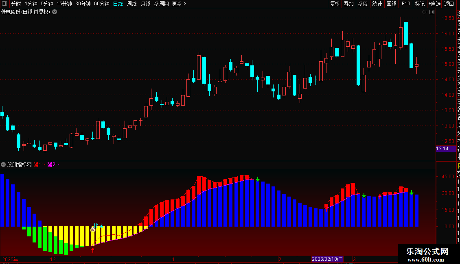This screenshot has width=460, height=264.
Task: Expand the 更多 periods menu
Action: (x=179, y=4)
